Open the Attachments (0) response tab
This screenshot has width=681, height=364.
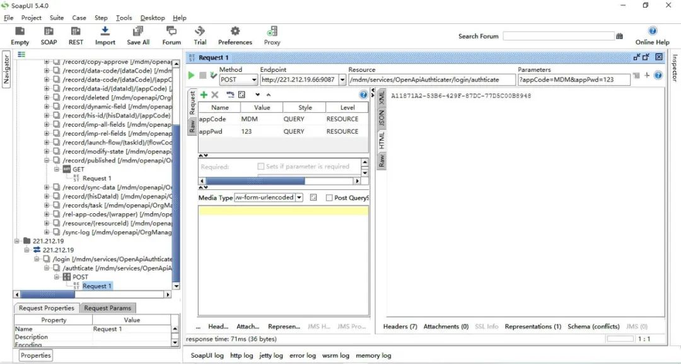click(446, 326)
